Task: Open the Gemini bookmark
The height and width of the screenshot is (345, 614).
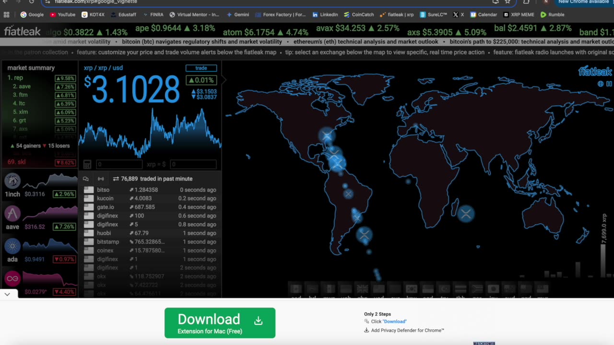Action: tap(238, 15)
